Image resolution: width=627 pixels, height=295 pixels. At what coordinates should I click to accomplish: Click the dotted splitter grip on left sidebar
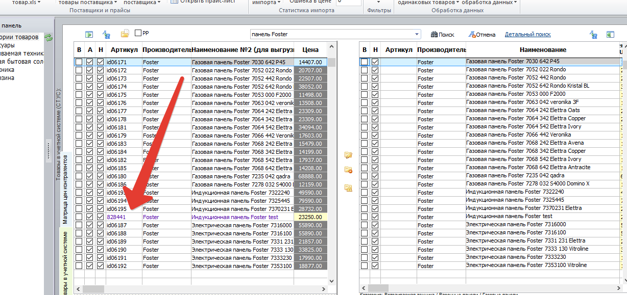tap(49, 151)
